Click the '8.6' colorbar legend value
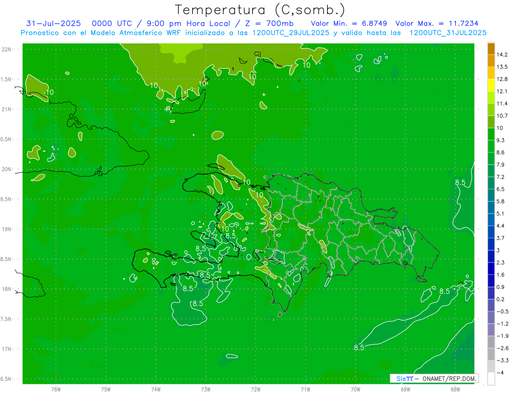The image size is (511, 395). (x=501, y=152)
